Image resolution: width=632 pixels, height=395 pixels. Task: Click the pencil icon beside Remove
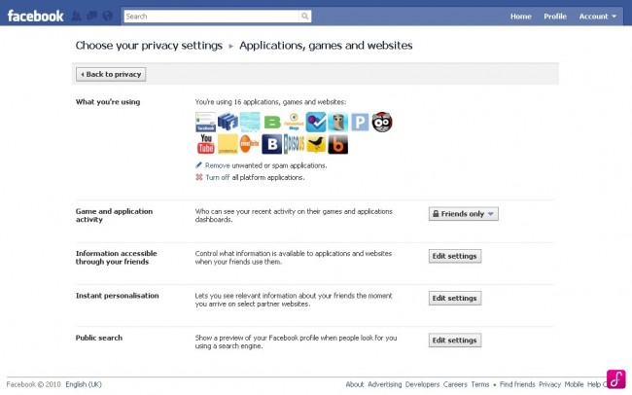coord(198,165)
